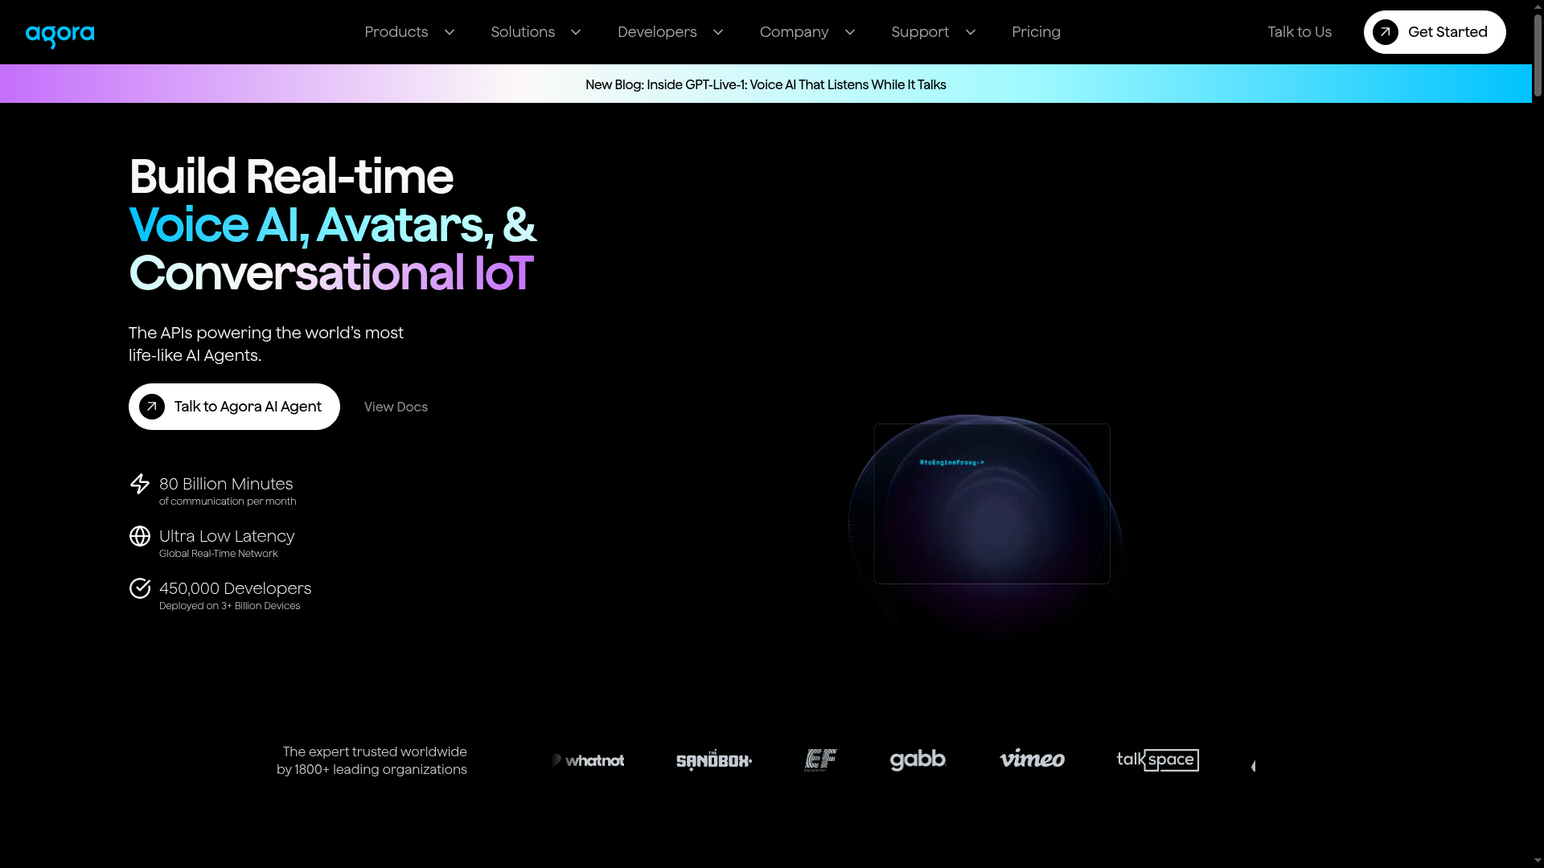Open the Products menu
This screenshot has width=1544, height=868.
click(x=396, y=32)
